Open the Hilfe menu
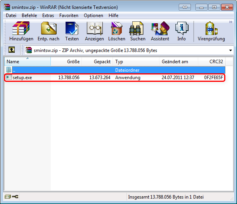 (114, 16)
